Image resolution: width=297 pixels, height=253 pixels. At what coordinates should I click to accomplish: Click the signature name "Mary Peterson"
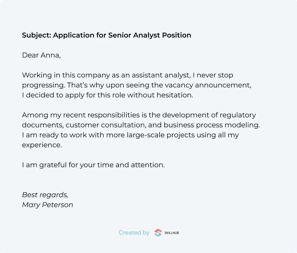point(47,205)
